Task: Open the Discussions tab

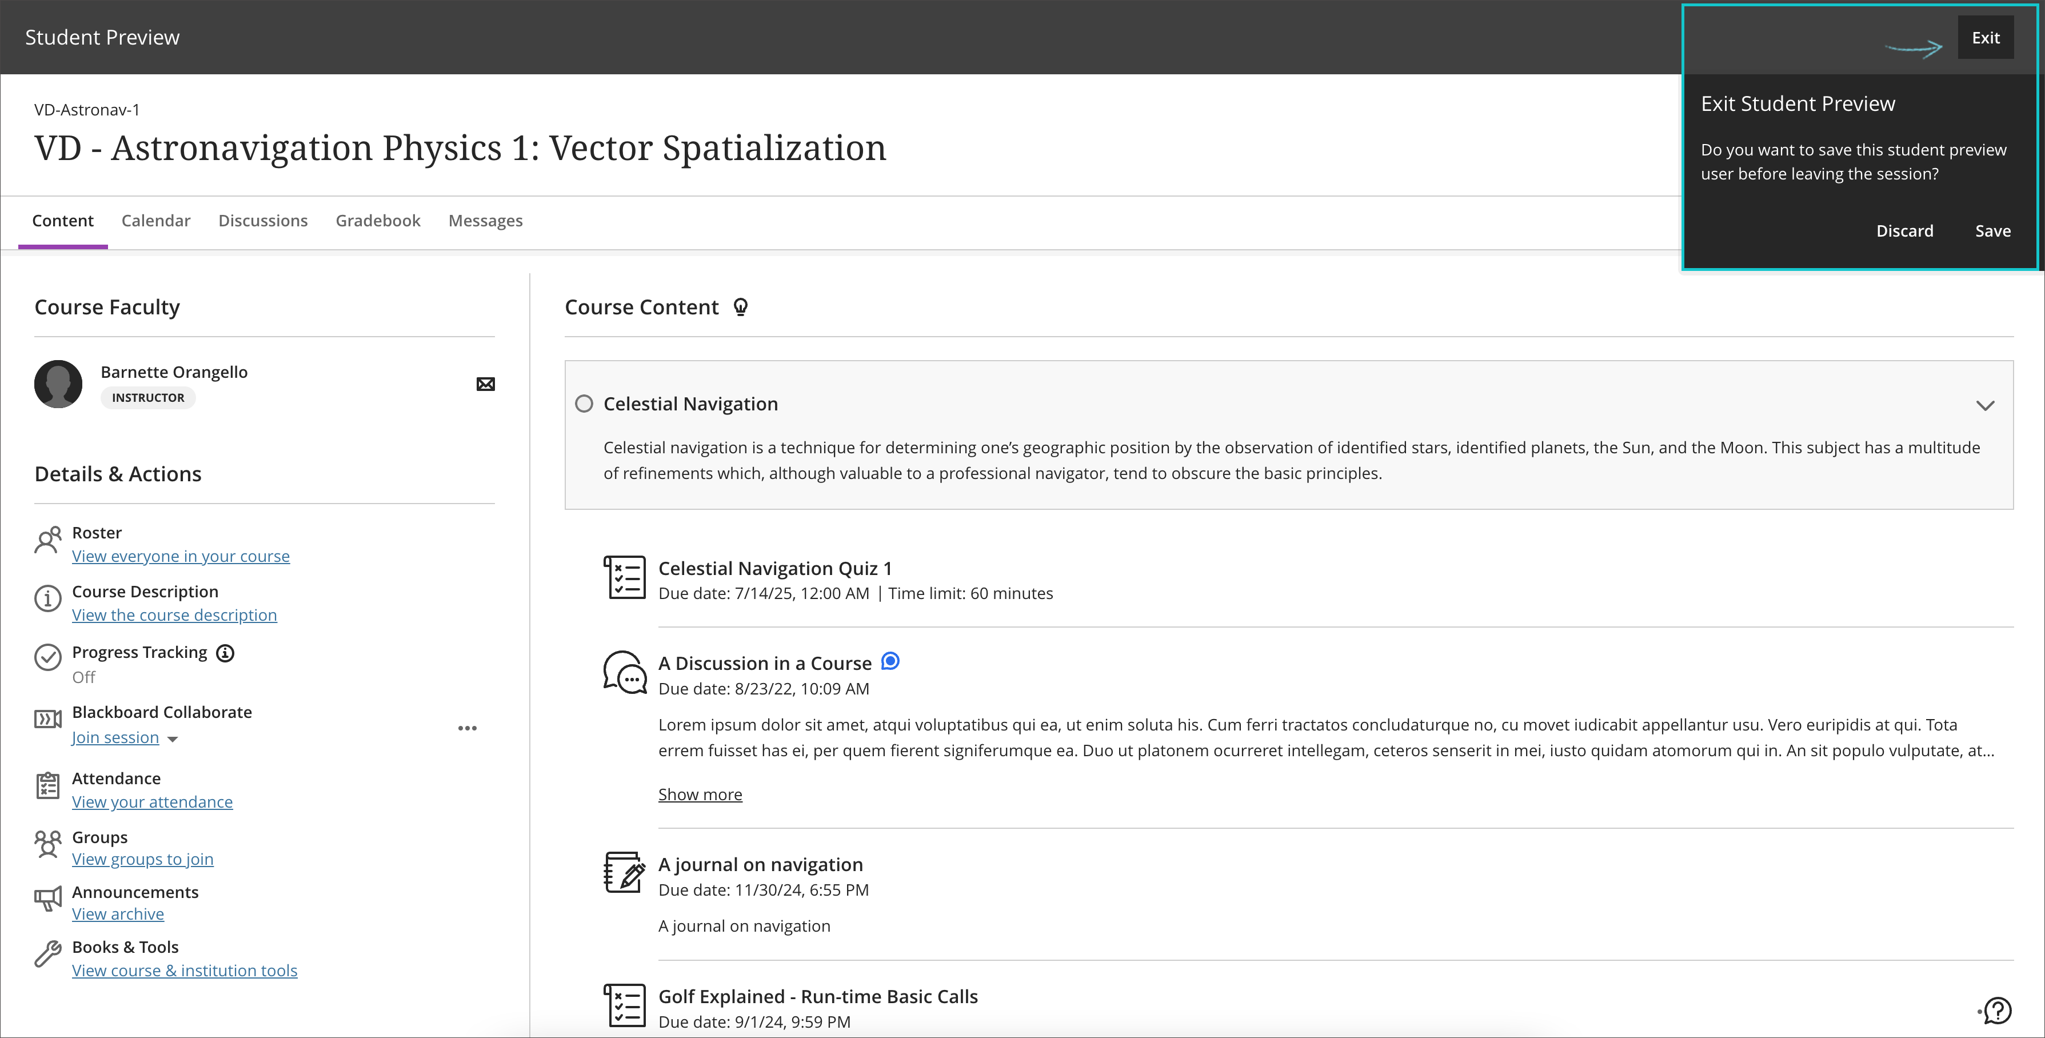Action: tap(263, 221)
